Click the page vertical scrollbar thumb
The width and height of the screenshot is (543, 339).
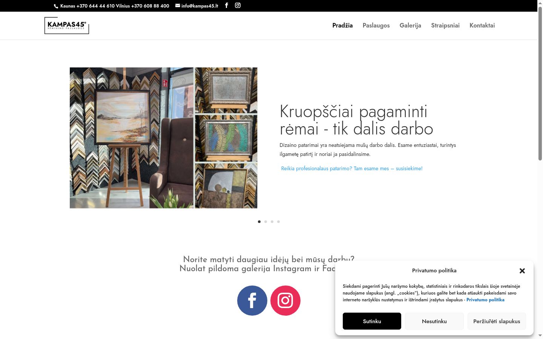point(540,84)
